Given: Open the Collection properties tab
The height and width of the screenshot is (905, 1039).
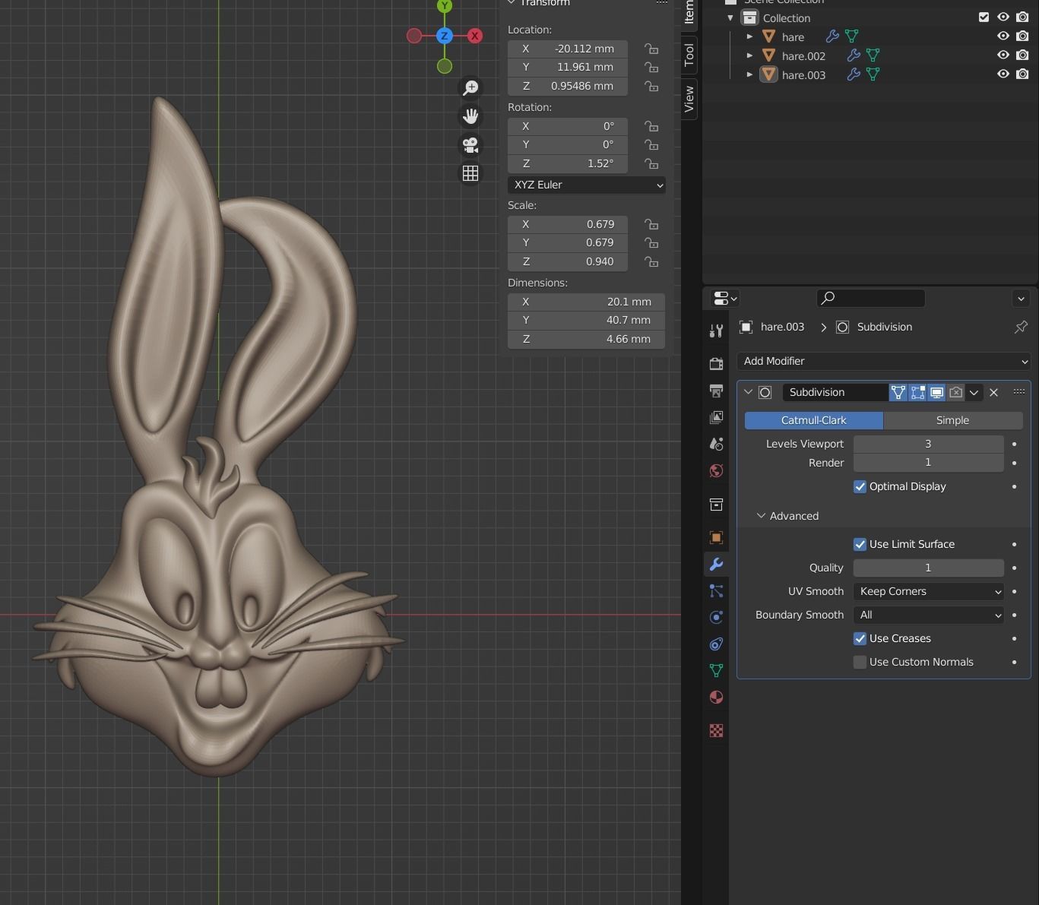Looking at the screenshot, I should click(x=716, y=505).
